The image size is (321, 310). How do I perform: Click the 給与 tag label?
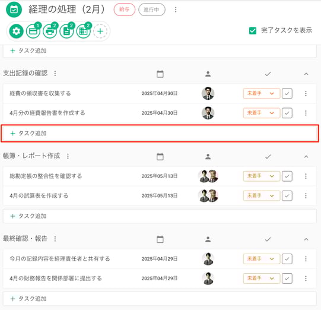125,10
